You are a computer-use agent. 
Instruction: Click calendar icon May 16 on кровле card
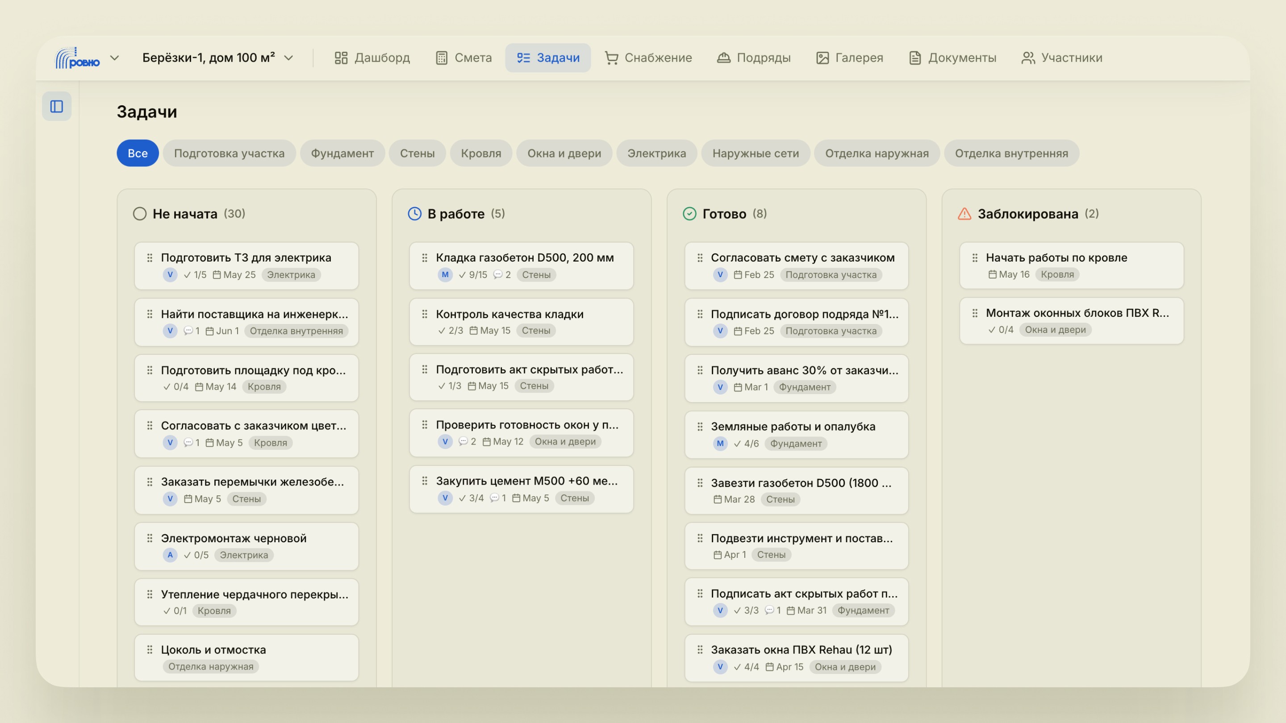click(x=993, y=274)
